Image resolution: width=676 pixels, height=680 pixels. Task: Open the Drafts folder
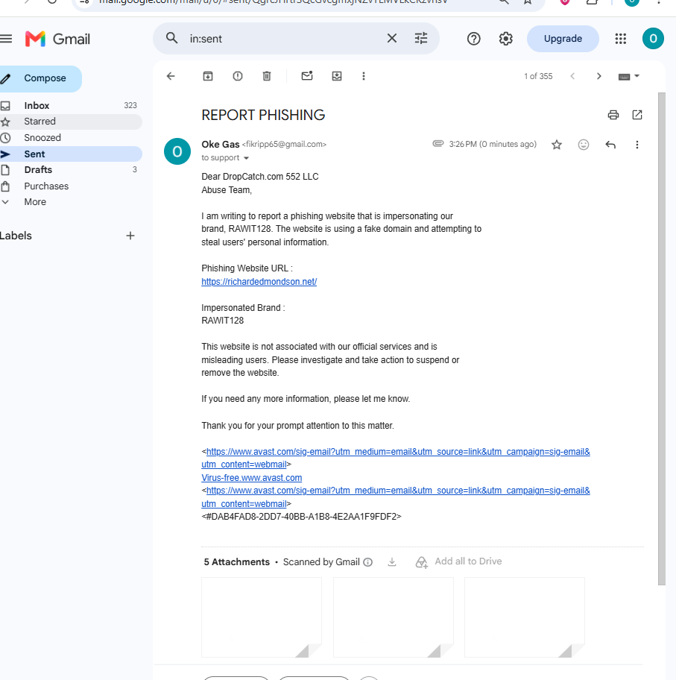pos(71,169)
